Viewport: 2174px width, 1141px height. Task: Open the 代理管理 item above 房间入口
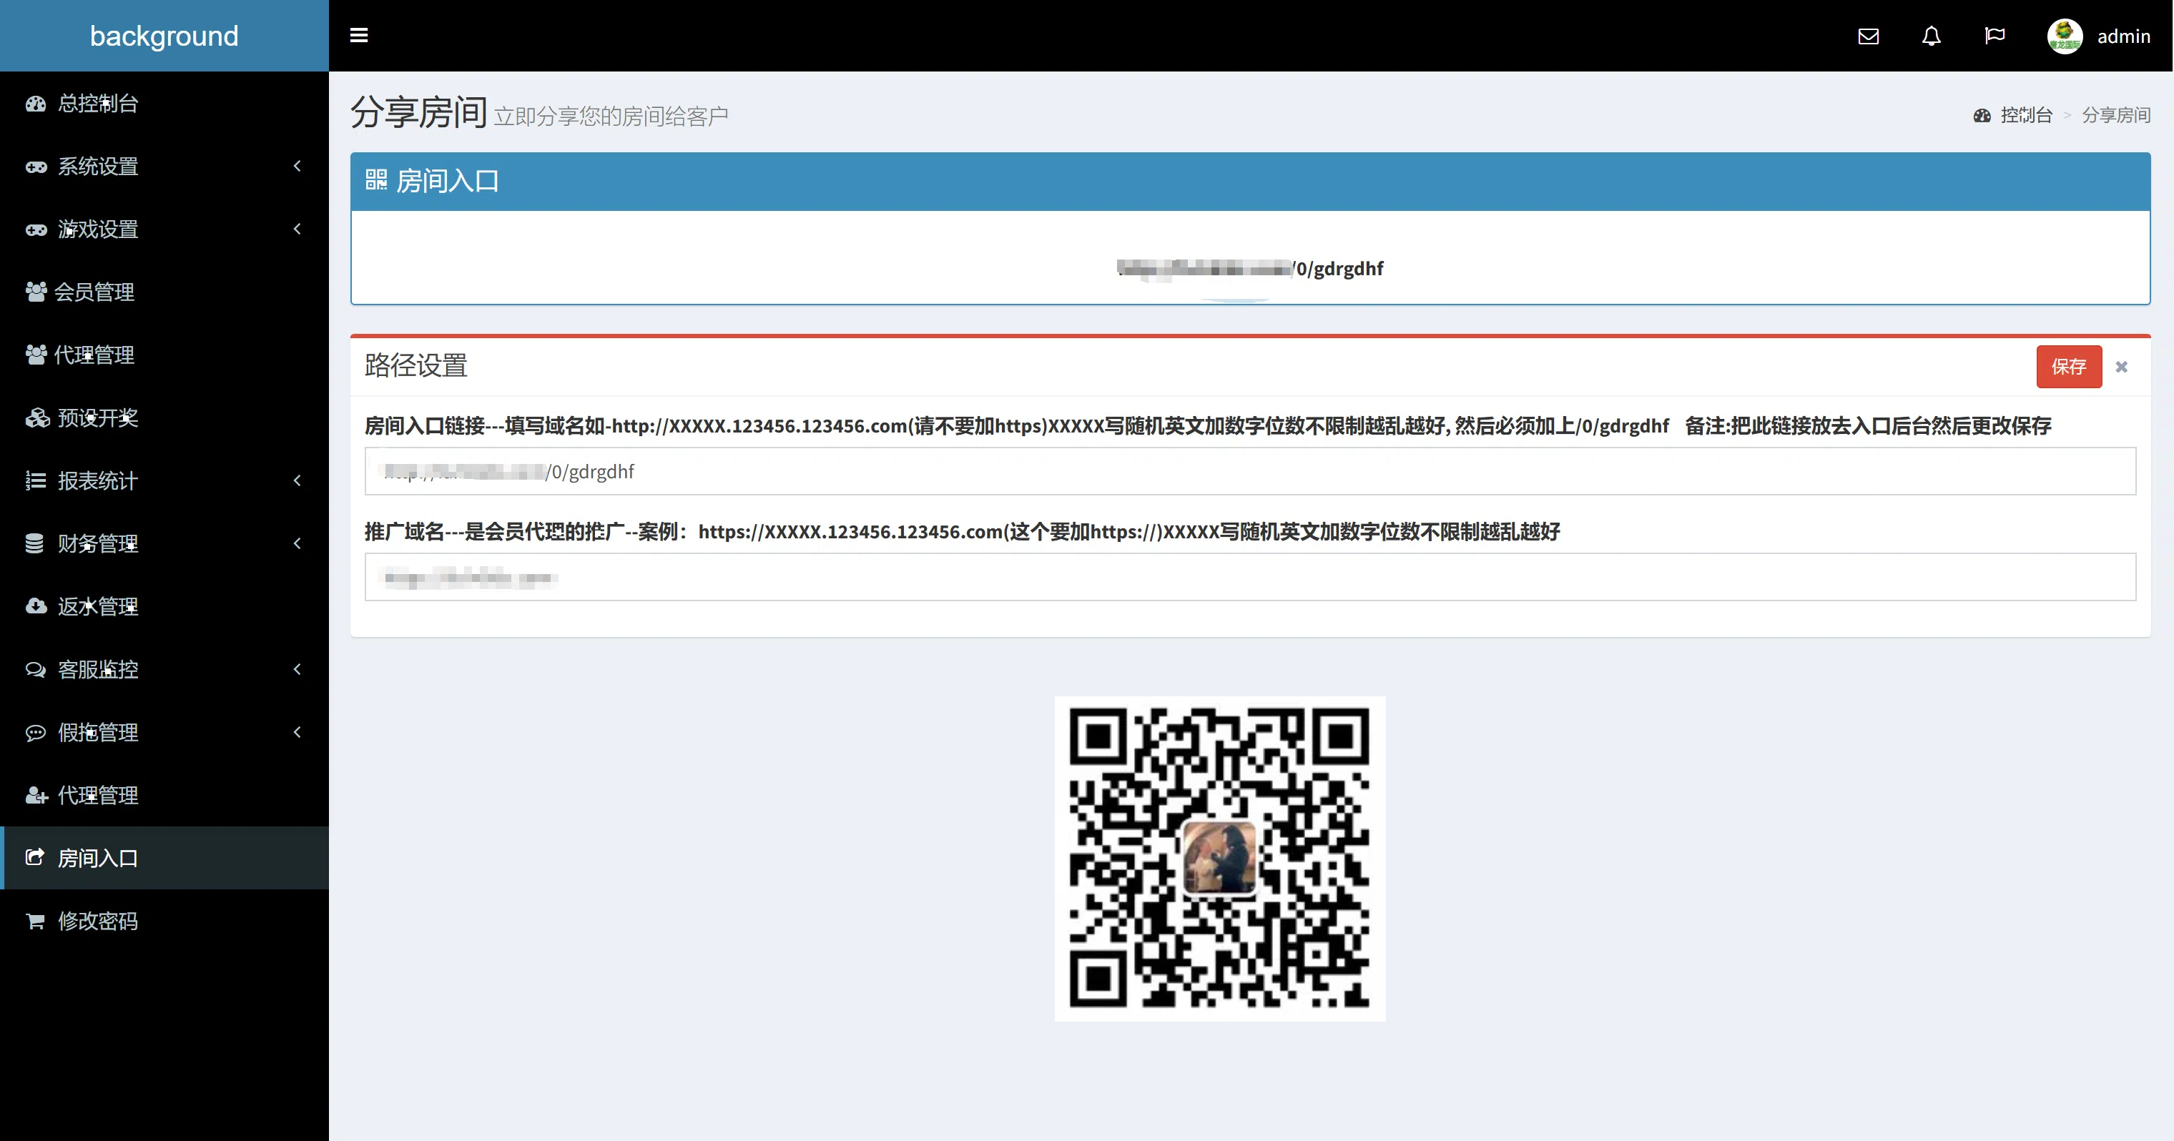coord(164,795)
